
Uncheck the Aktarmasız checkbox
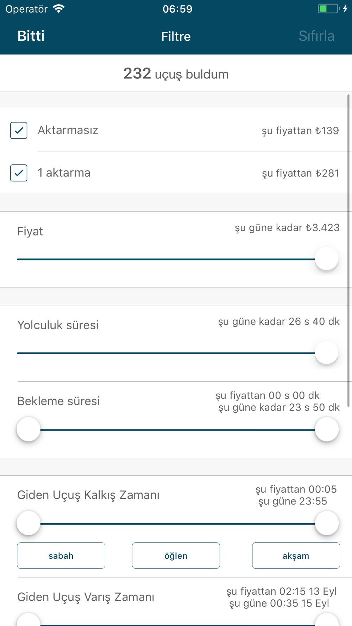tap(19, 130)
